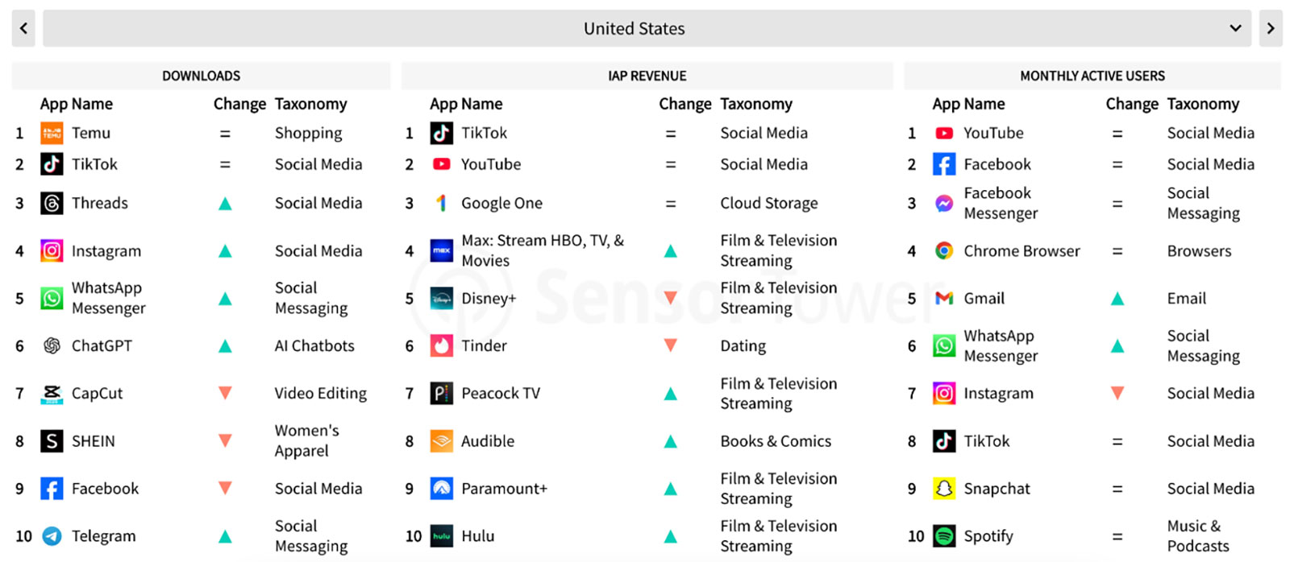Click the Threads app icon
Image resolution: width=1290 pixels, height=562 pixels.
(52, 203)
